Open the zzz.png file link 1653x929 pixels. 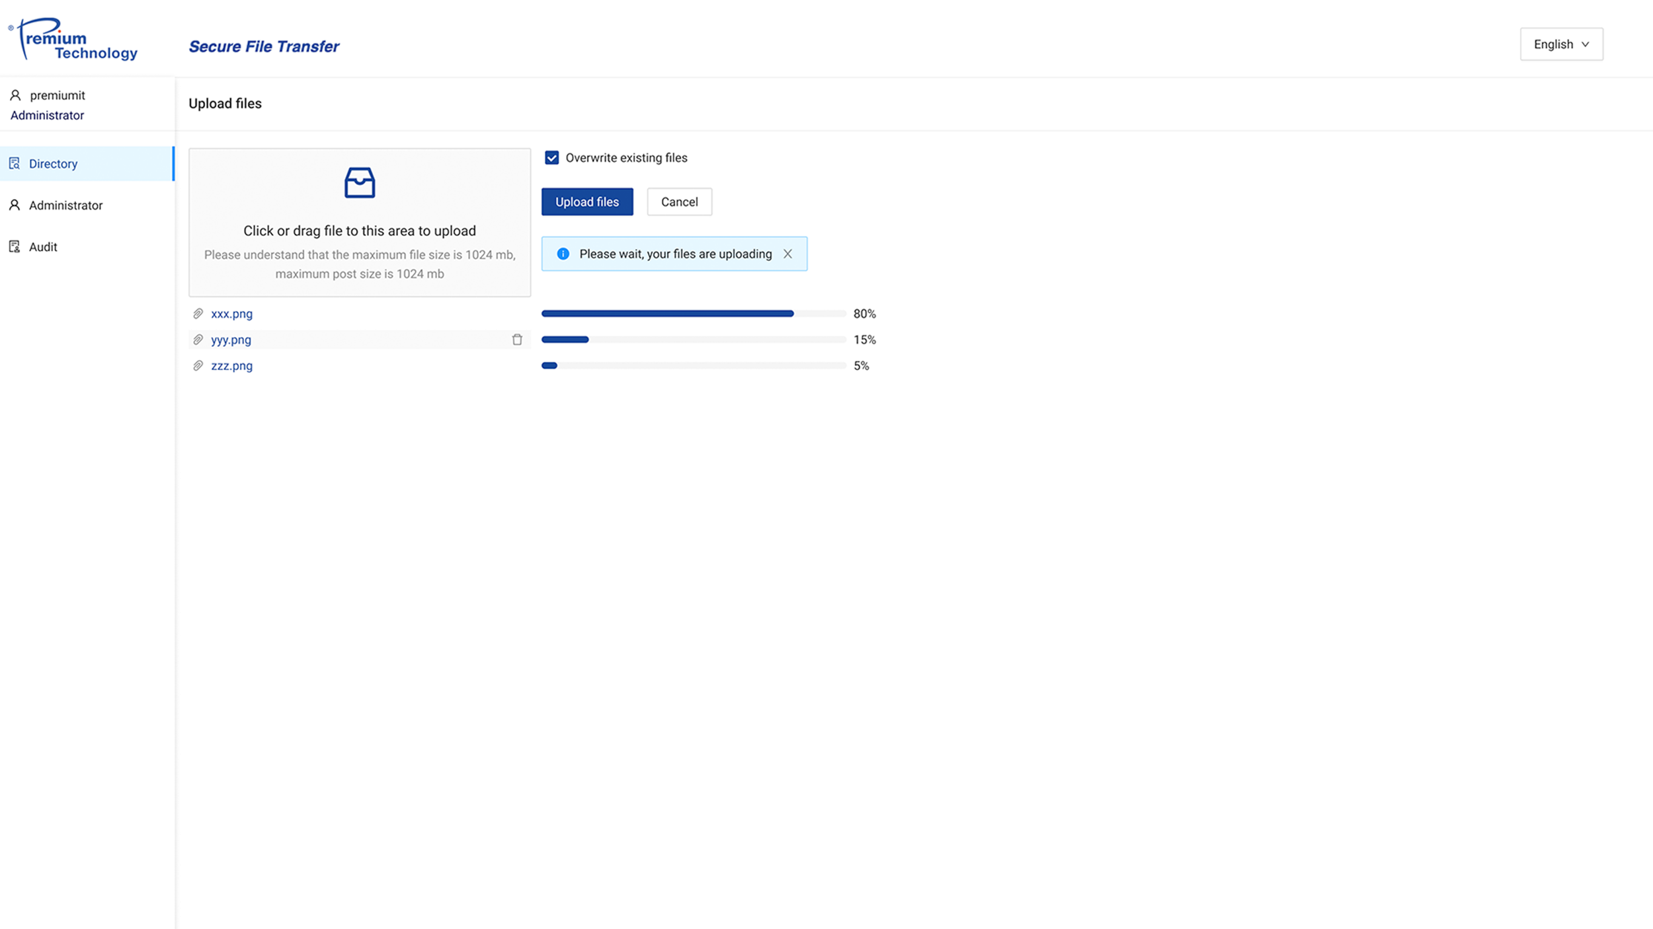231,365
